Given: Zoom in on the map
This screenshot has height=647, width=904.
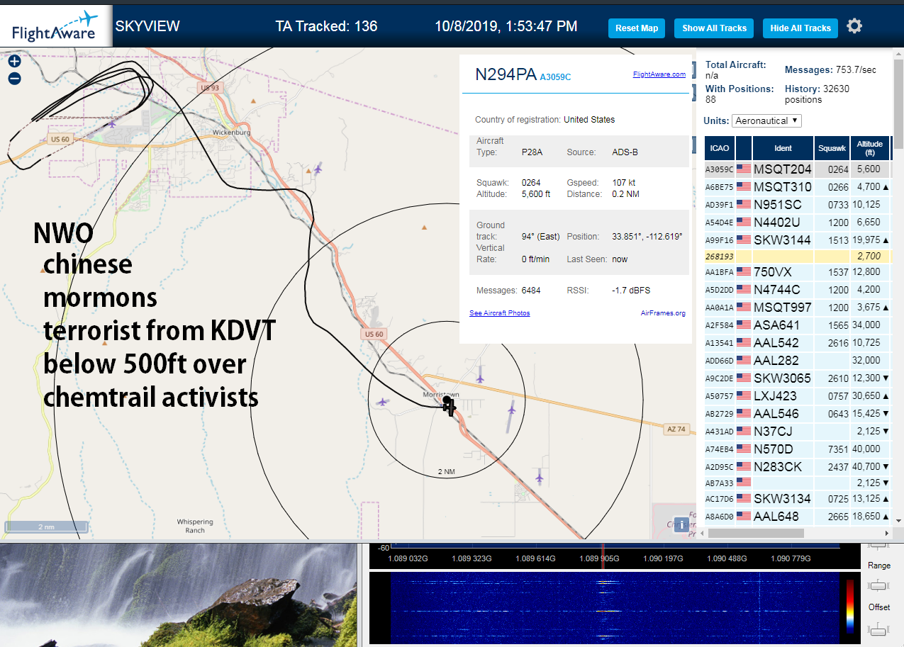Looking at the screenshot, I should pyautogui.click(x=14, y=61).
